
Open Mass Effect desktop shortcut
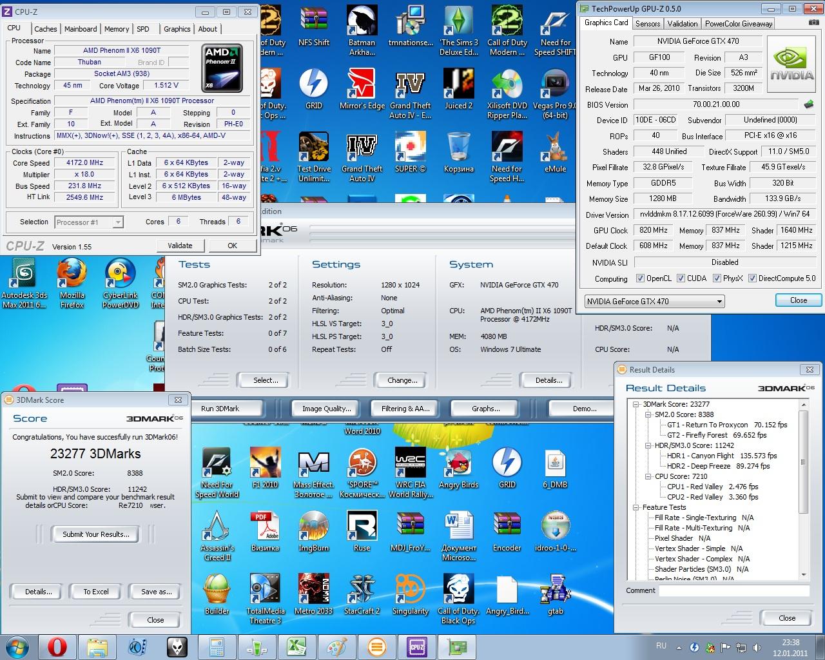(314, 472)
